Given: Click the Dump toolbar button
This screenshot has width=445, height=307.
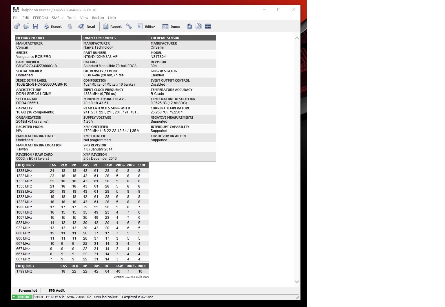Looking at the screenshot, I should coord(171,26).
